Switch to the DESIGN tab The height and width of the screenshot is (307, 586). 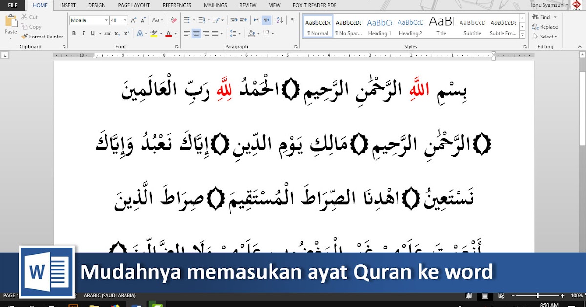(x=97, y=5)
